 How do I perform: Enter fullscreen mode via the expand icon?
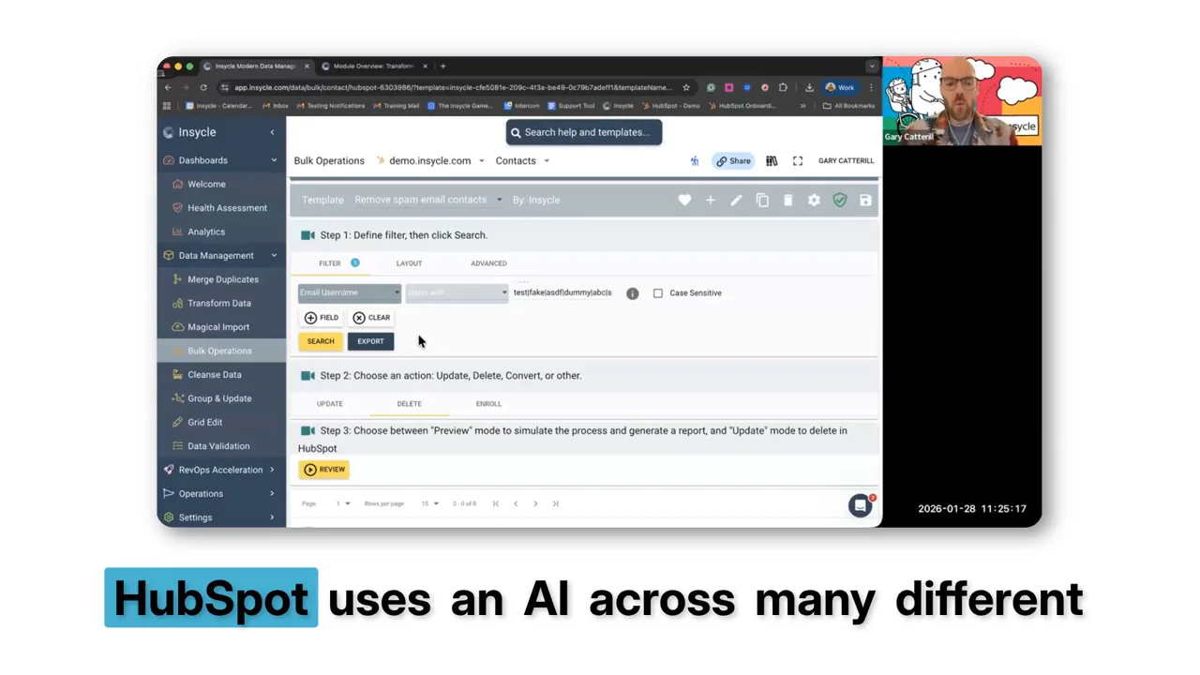(x=798, y=161)
